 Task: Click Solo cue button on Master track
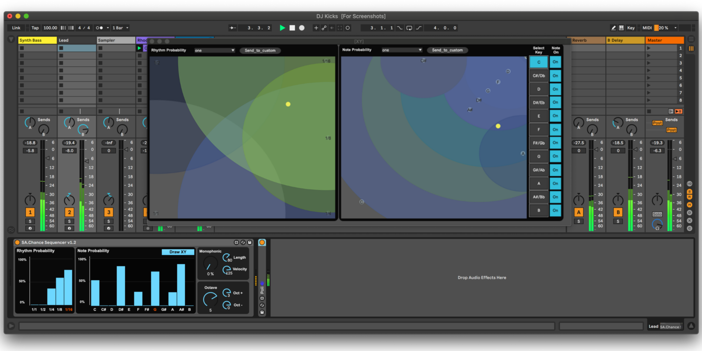click(657, 214)
